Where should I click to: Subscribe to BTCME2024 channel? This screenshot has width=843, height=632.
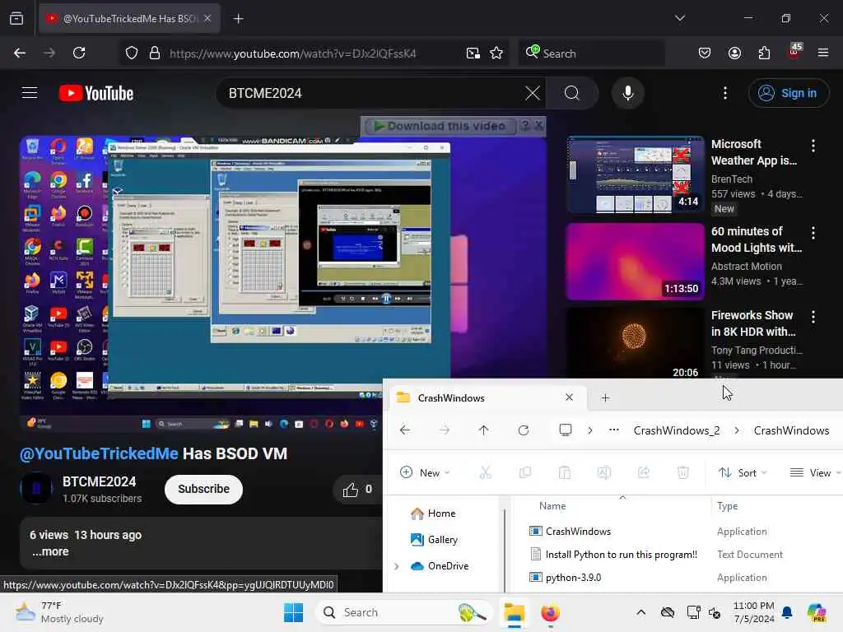click(x=204, y=489)
